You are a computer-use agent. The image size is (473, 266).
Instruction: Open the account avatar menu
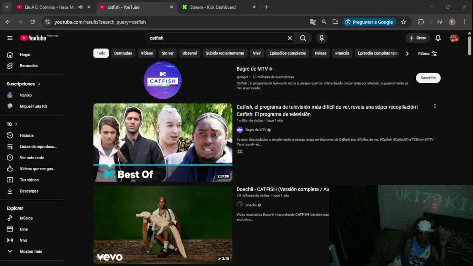coord(454,38)
